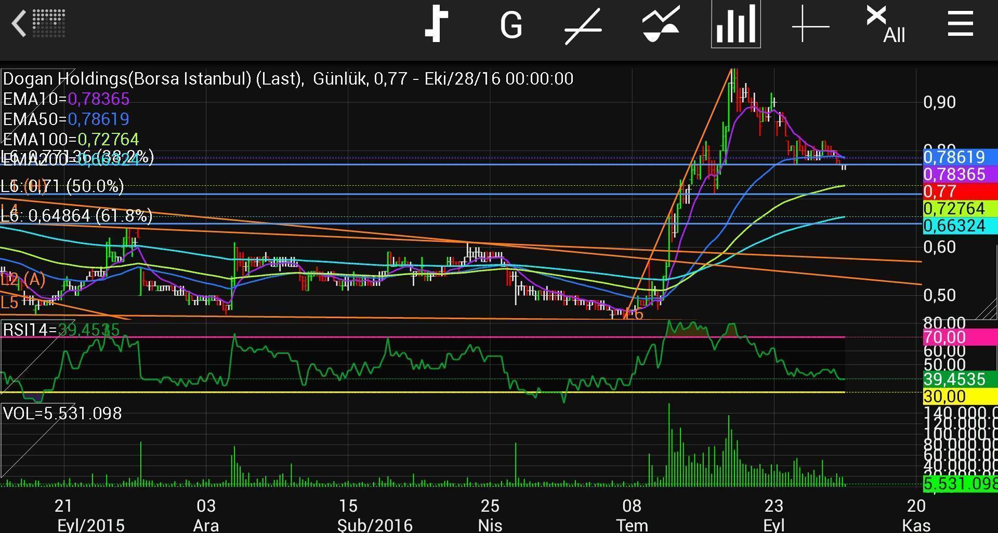
Task: Open the indicators wave icon
Action: coord(660,24)
